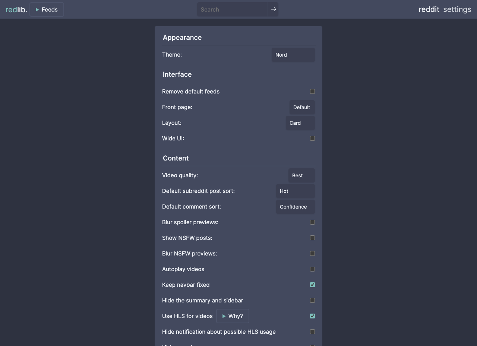Open the Layout dropdown showing Card
The image size is (477, 346).
[x=300, y=123]
